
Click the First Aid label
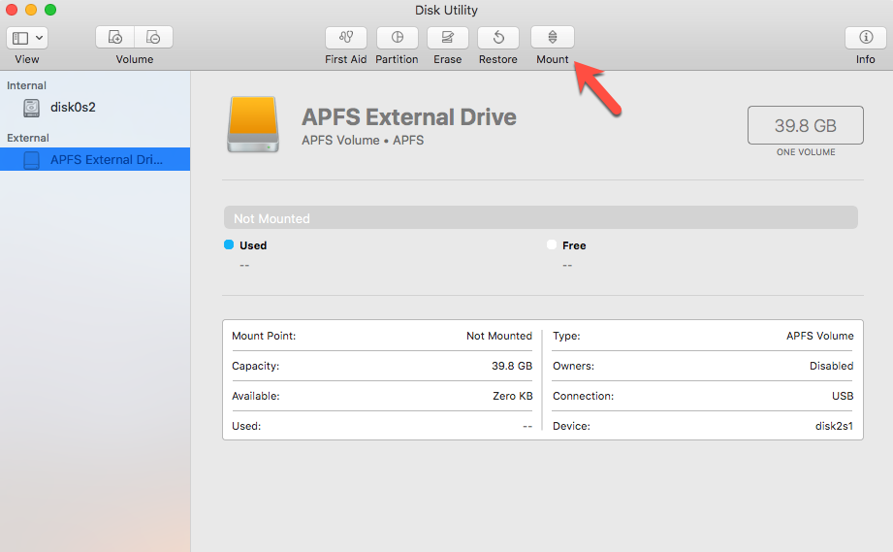click(x=346, y=59)
